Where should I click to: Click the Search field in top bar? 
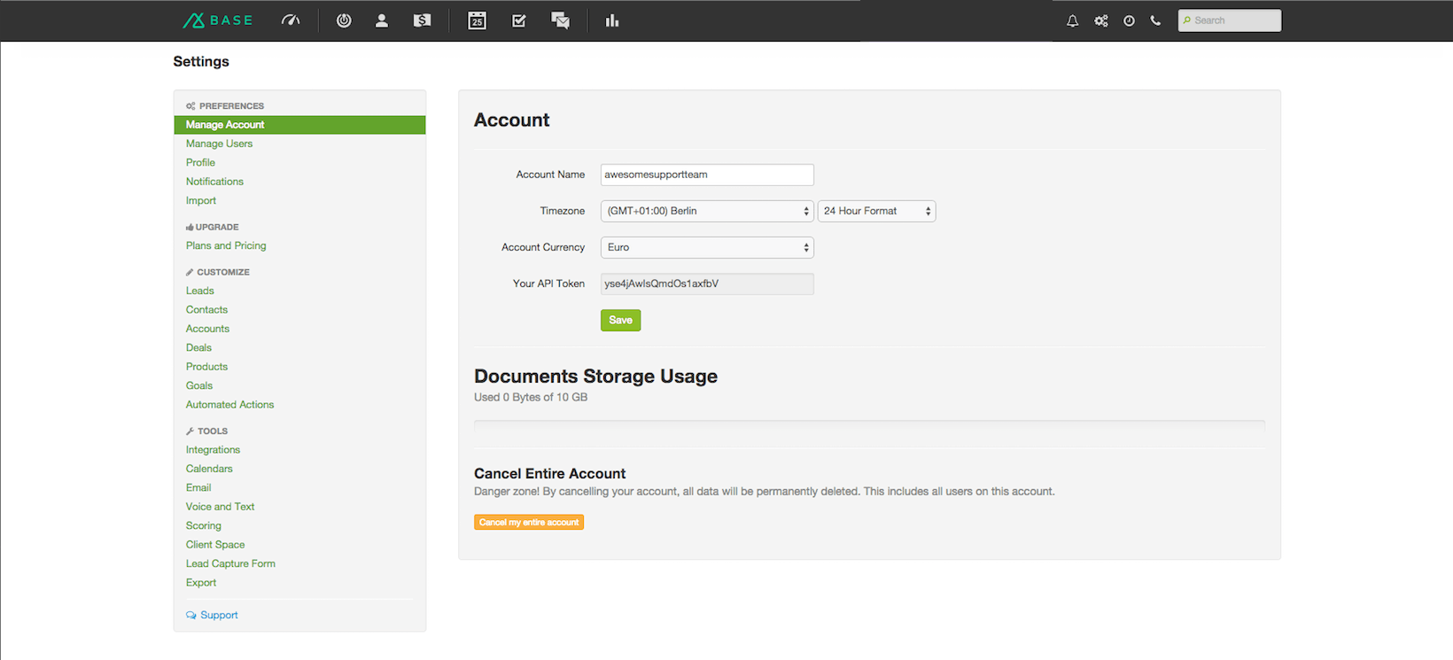[1230, 20]
